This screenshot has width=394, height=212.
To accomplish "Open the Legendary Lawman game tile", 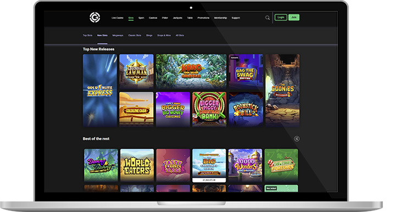I will pos(136,71).
